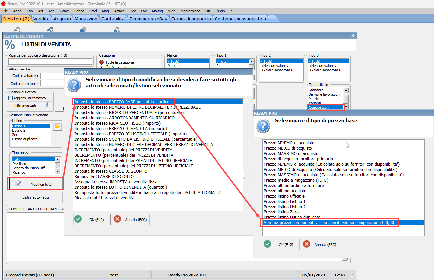Confirm with OK (F12) in prezzo base dialog
This screenshot has width=434, height=280.
click(281, 244)
